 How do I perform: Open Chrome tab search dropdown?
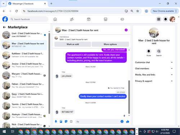pyautogui.click(x=4, y=4)
